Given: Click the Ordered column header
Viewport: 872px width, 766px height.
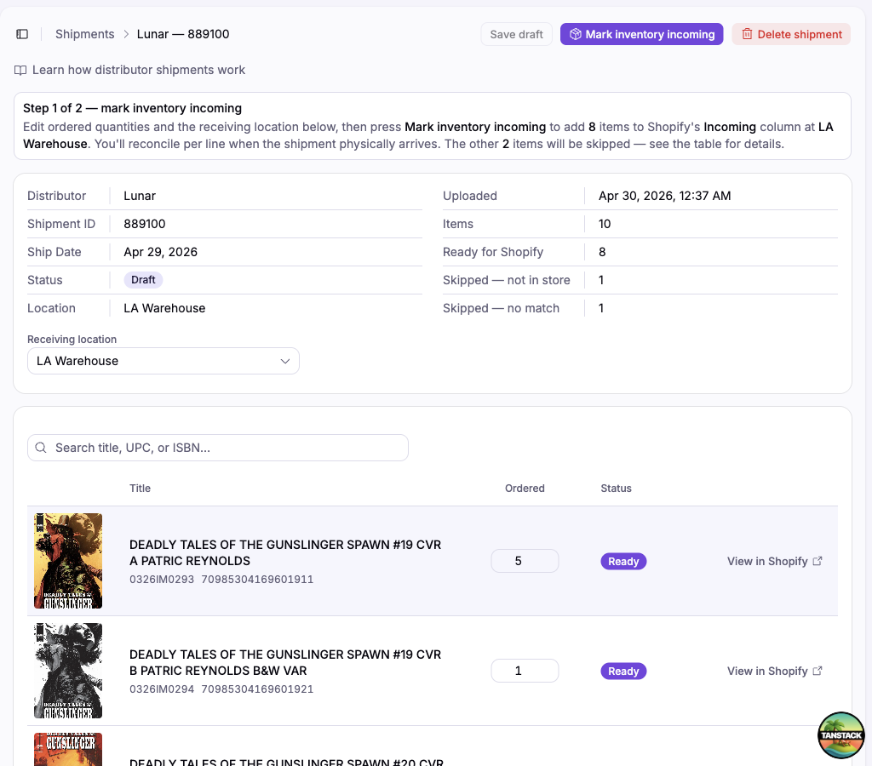Looking at the screenshot, I should (525, 488).
